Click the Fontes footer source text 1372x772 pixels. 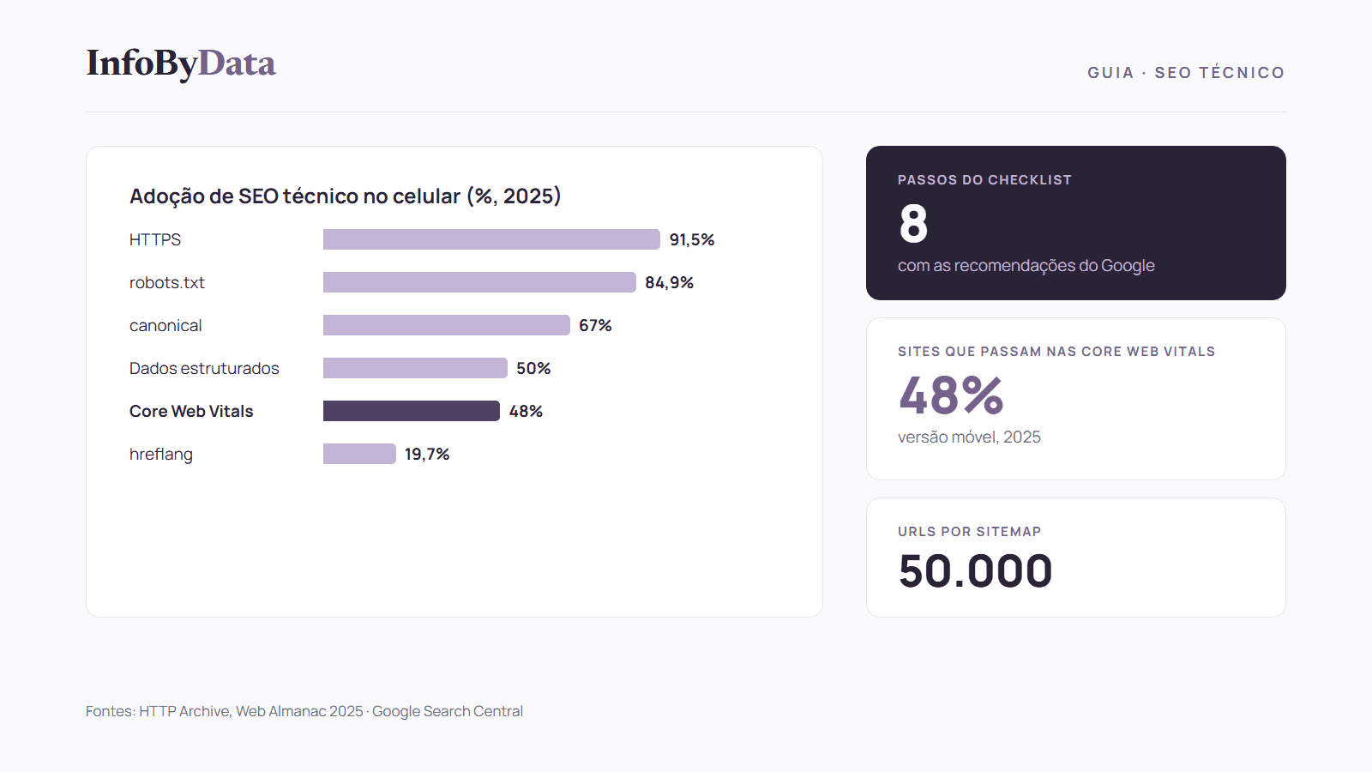[x=304, y=711]
